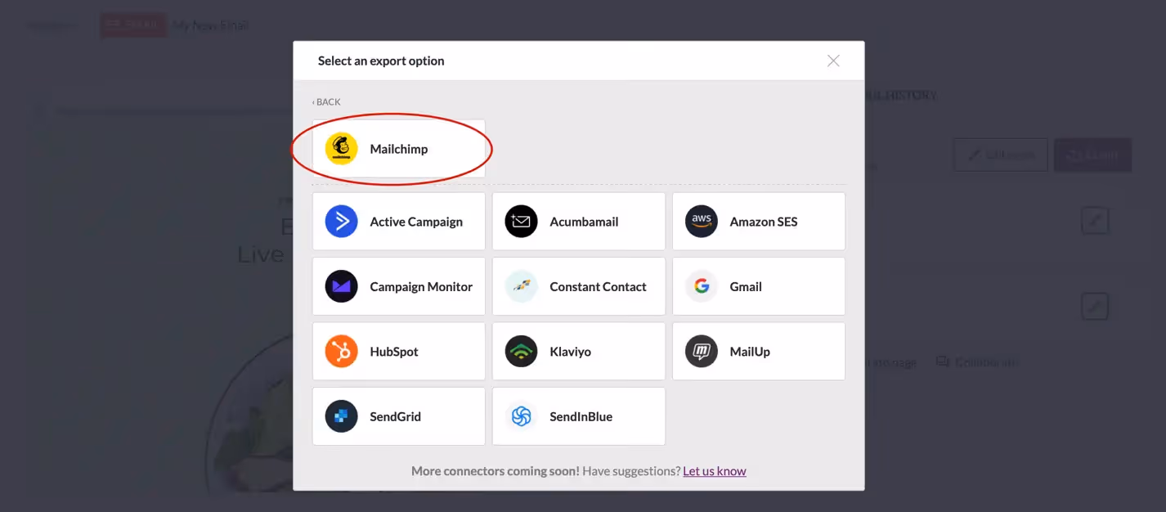Screen dimensions: 1166x512
Task: Choose Campaign Monitor connector
Action: [399, 286]
